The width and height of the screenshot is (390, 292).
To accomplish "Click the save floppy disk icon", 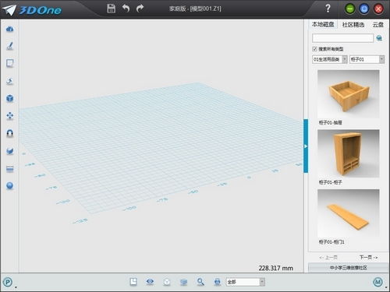I will coord(111,9).
